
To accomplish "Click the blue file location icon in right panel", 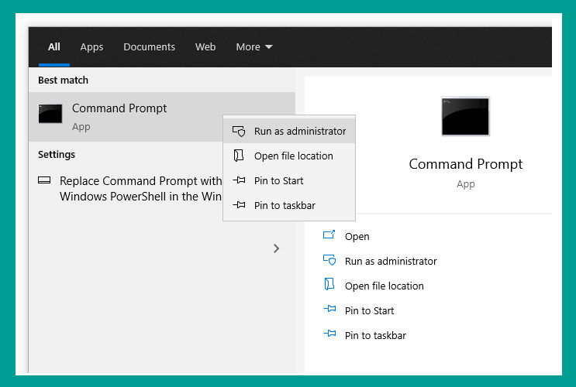I will [329, 284].
